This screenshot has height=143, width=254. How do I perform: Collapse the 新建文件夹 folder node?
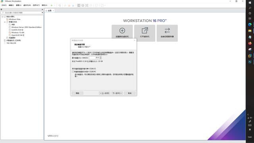pyautogui.click(x=5, y=22)
